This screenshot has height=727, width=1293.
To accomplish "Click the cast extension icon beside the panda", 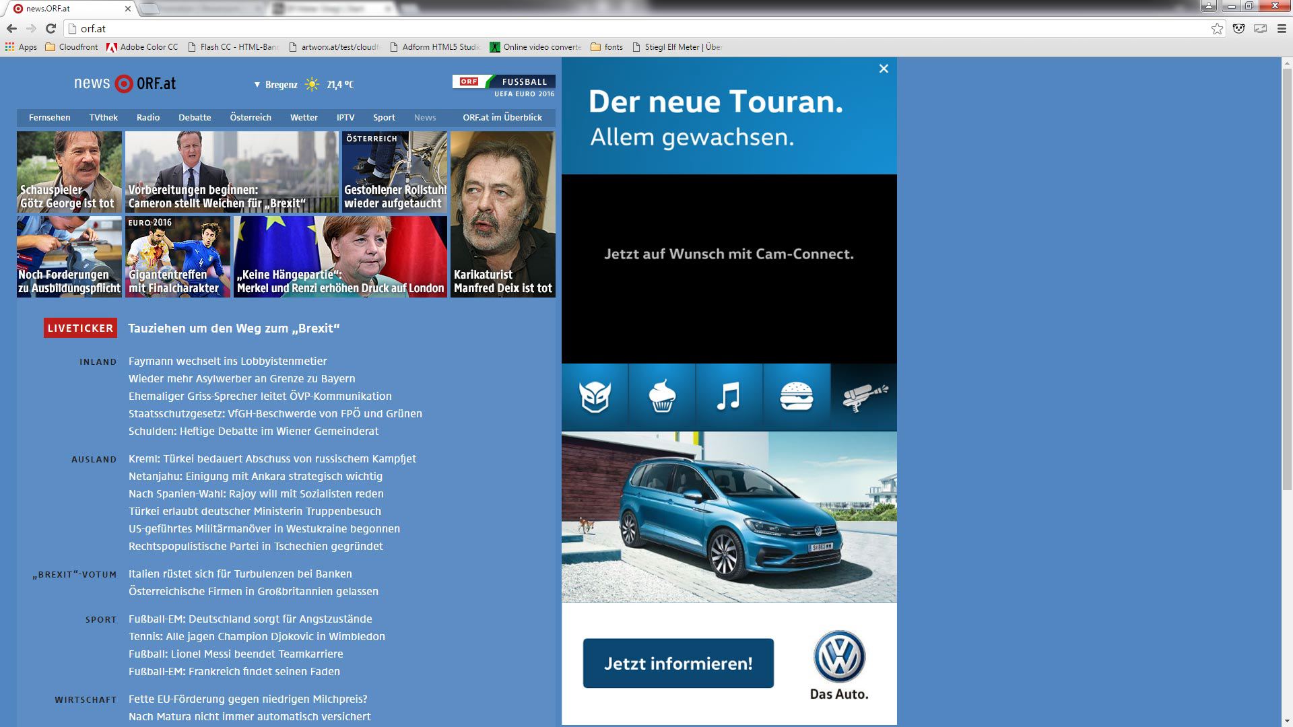I will coord(1260,28).
